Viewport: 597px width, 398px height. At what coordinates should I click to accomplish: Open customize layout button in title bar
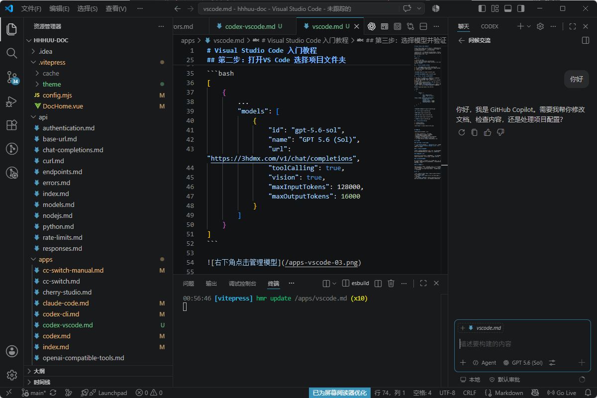(495, 8)
